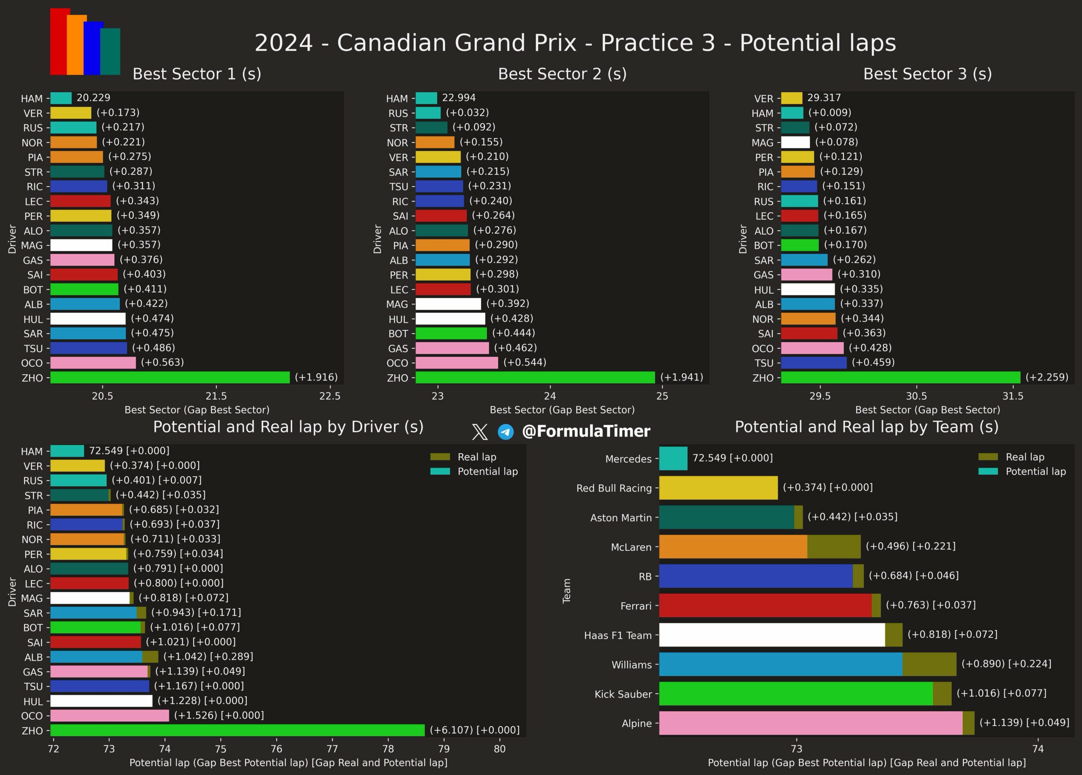Screen dimensions: 1082x775
Task: Click the Alpine pink bar in Team chart
Action: [x=811, y=723]
